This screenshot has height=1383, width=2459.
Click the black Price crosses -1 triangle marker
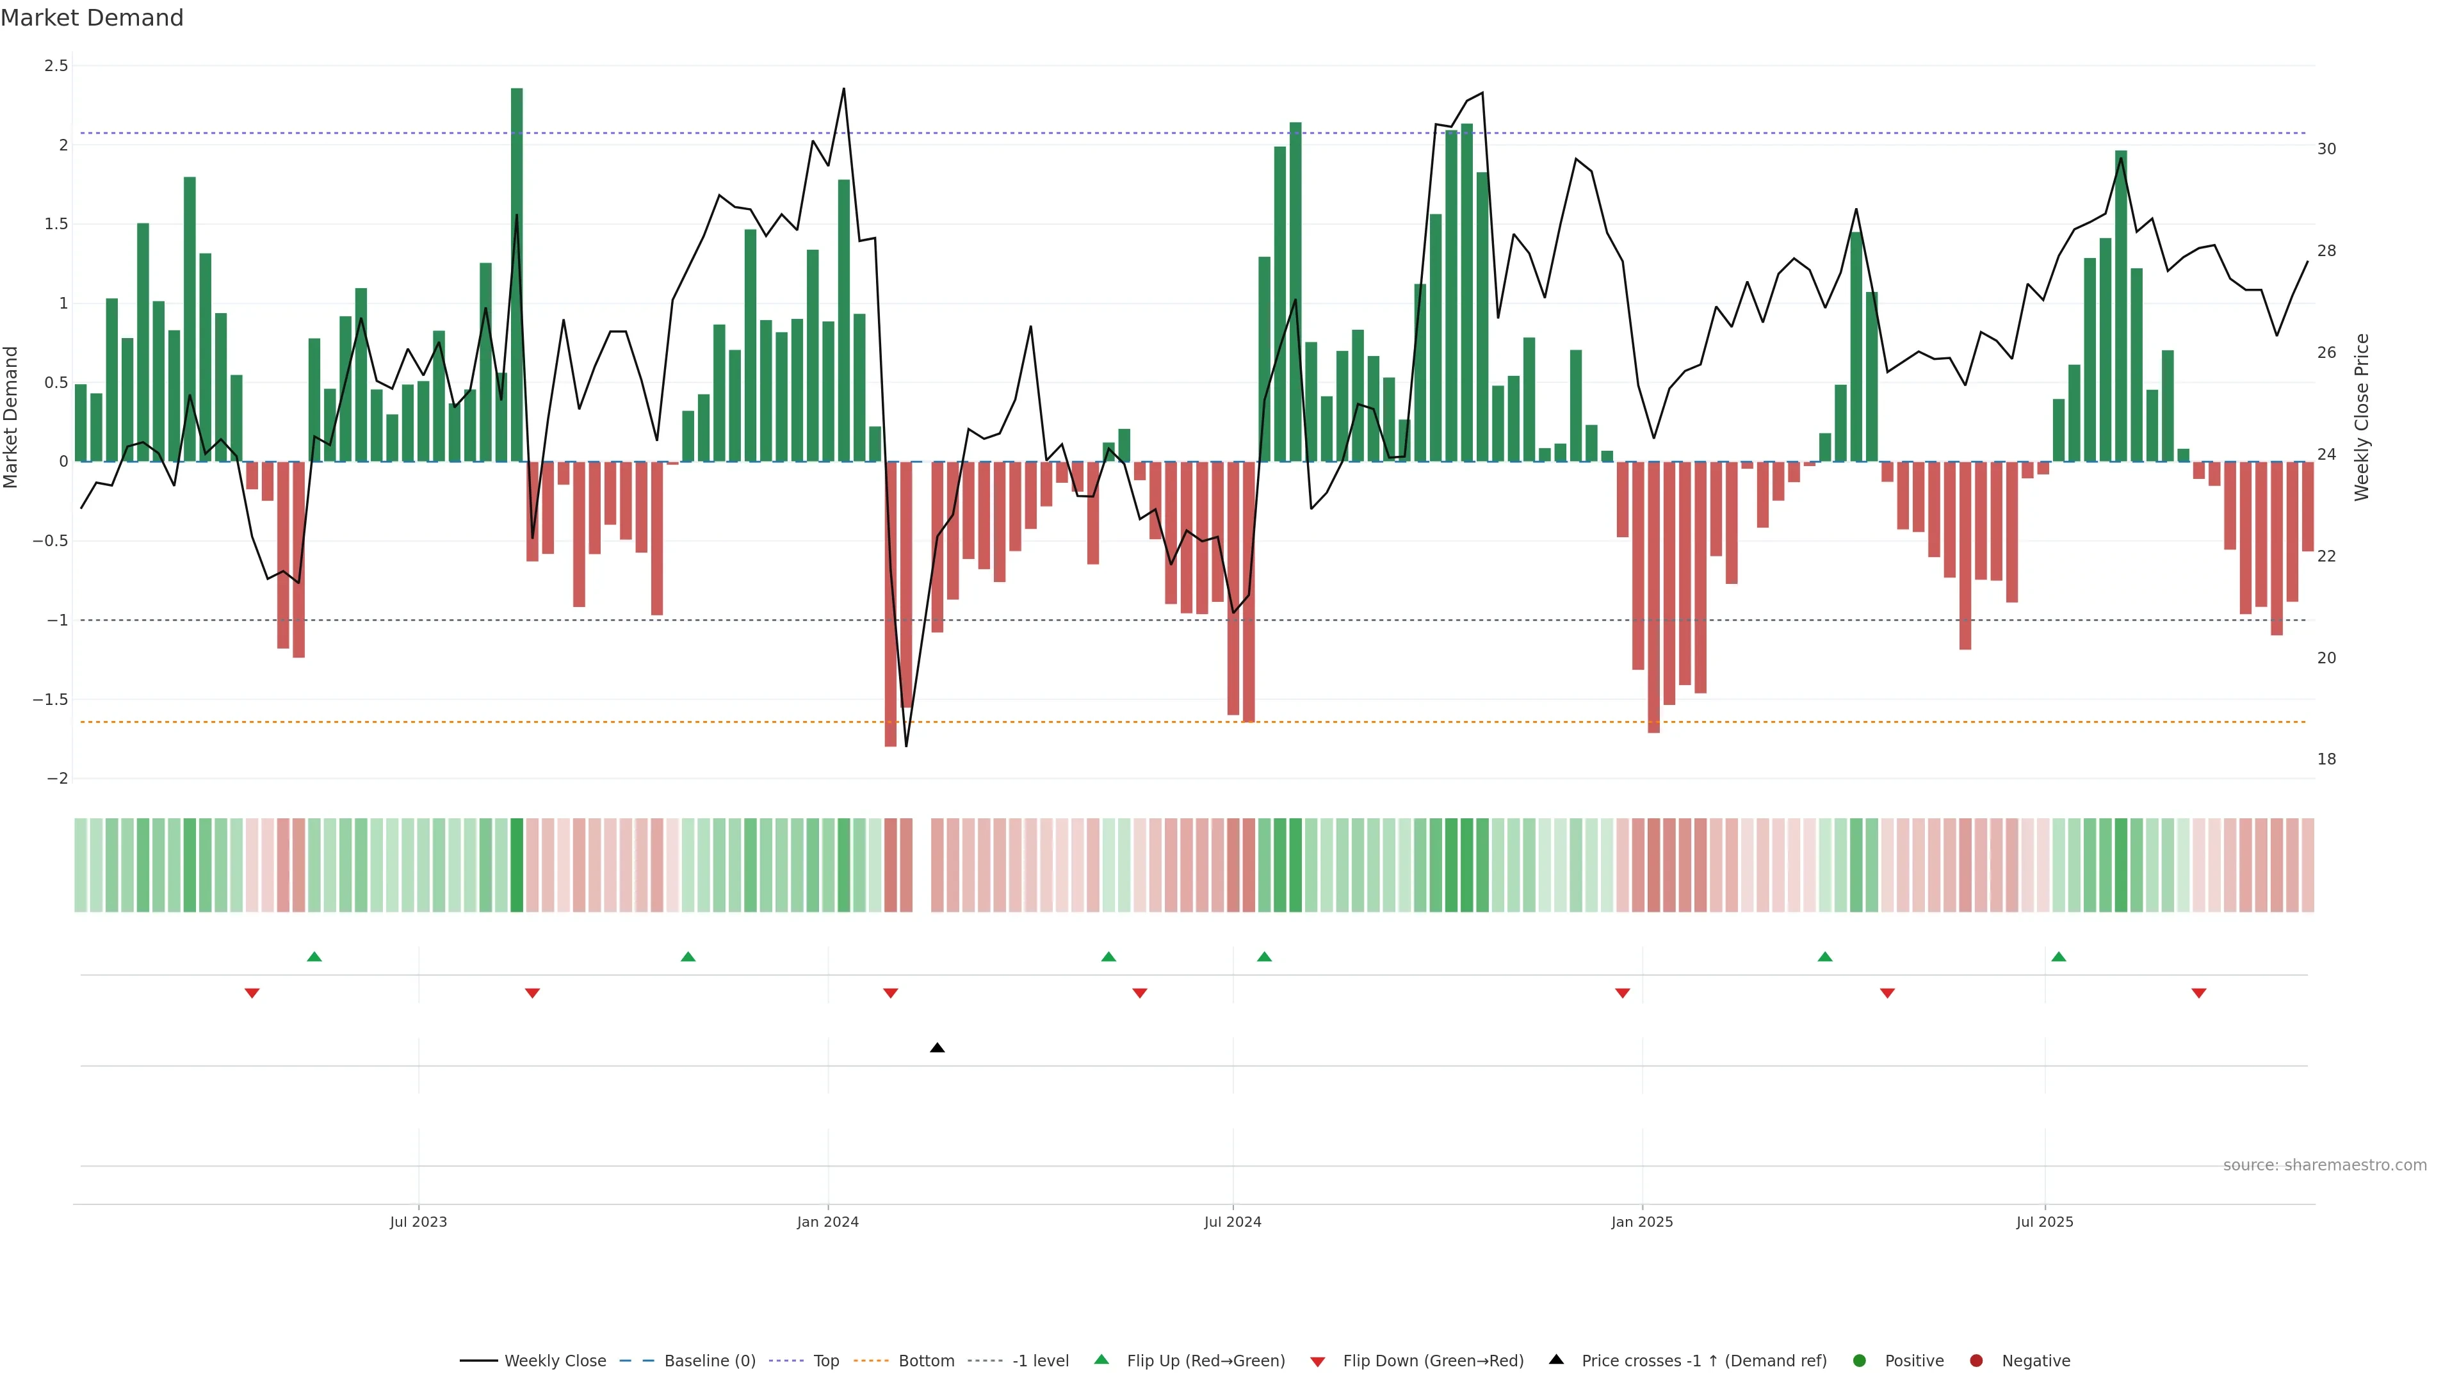(936, 1048)
